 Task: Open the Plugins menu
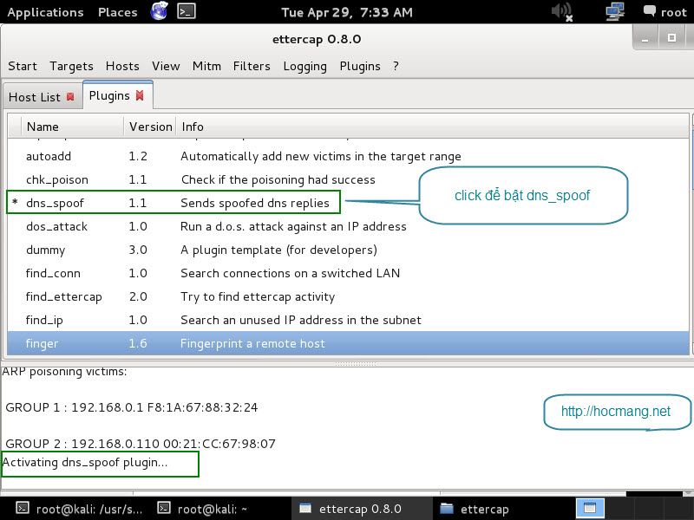pos(360,67)
